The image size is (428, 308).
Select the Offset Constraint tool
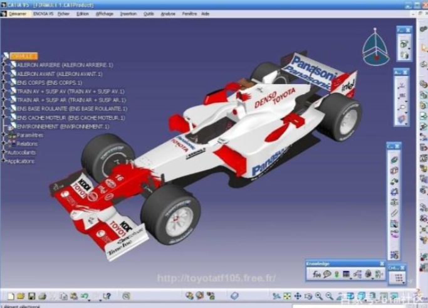tap(394, 181)
